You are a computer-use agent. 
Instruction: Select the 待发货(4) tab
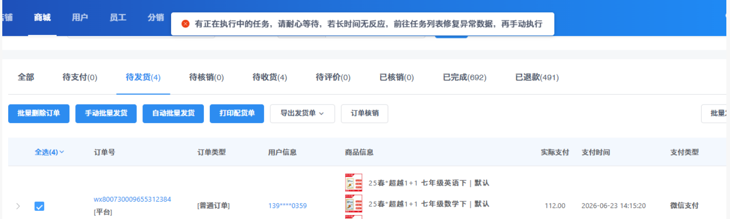tap(143, 77)
